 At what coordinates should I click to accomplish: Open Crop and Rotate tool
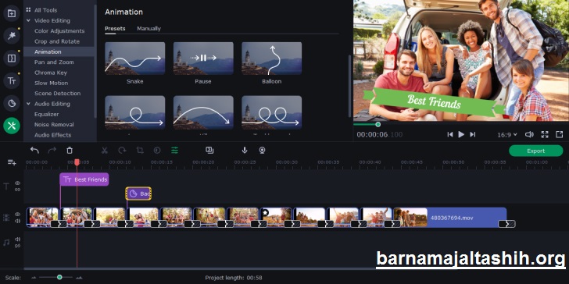[57, 41]
